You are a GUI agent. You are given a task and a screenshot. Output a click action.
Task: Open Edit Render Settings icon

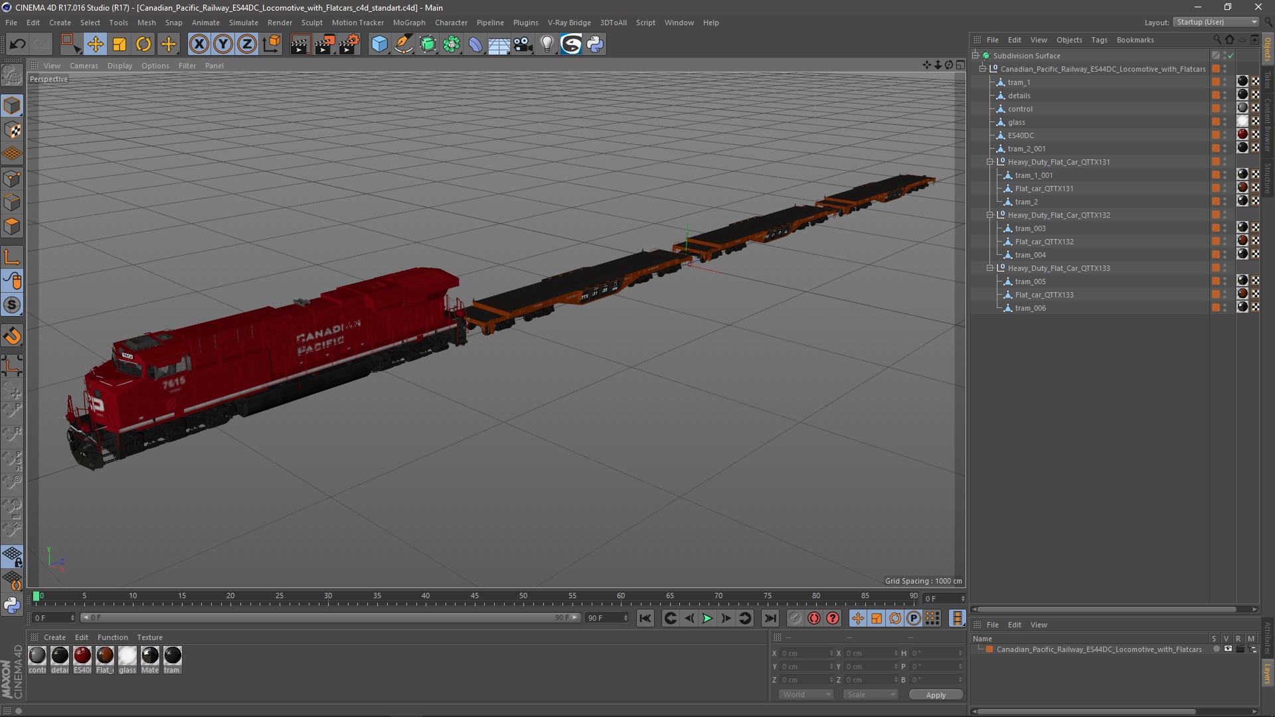349,44
